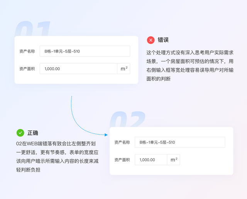Image resolution: width=247 pixels, height=199 pixels.
Task: Click the line starting 02在WEB端错落有致
Action: pos(56,144)
